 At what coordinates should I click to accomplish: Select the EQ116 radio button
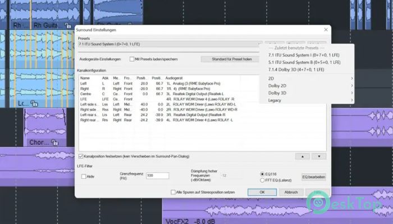[263, 174]
